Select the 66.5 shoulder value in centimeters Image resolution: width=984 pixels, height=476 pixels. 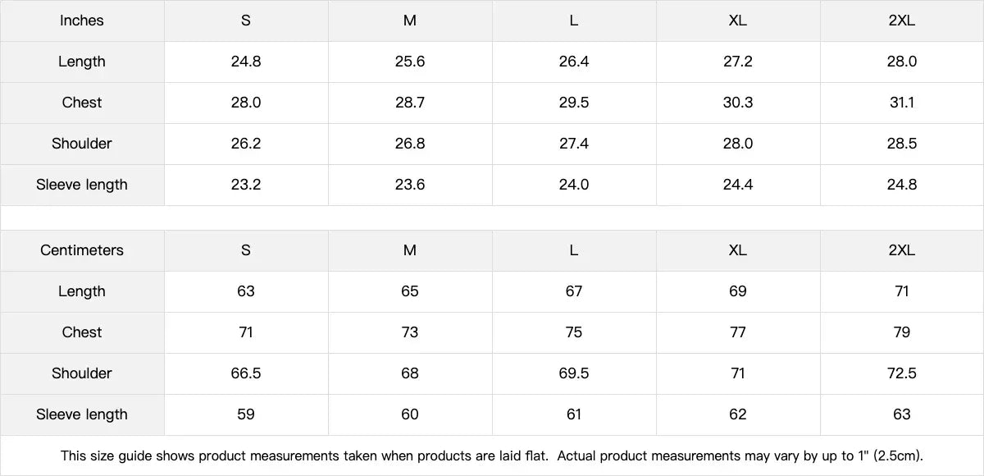click(246, 373)
